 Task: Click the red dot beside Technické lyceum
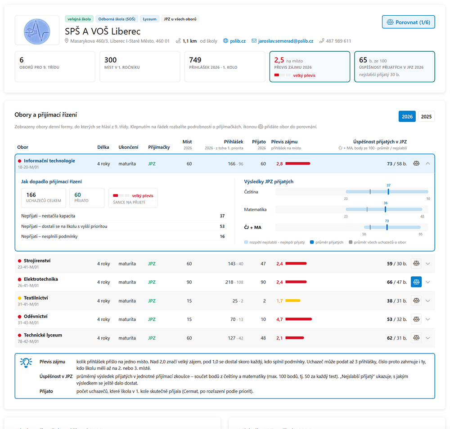tap(19, 335)
